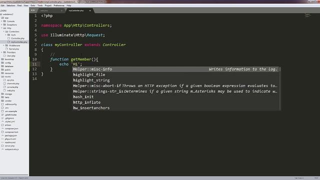Open the Help menu

click(69, 5)
